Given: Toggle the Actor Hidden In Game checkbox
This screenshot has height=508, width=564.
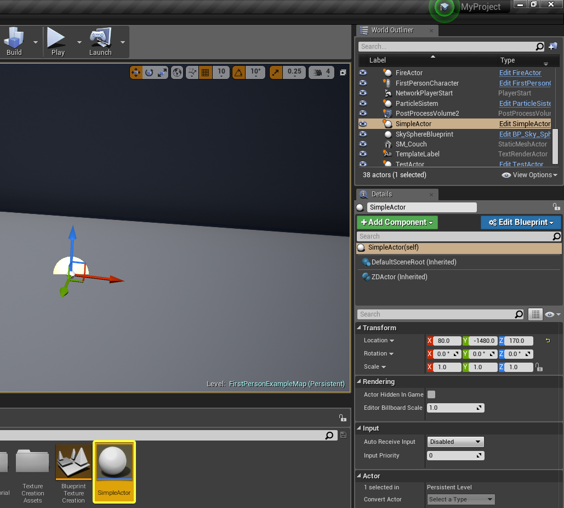Looking at the screenshot, I should tap(431, 394).
